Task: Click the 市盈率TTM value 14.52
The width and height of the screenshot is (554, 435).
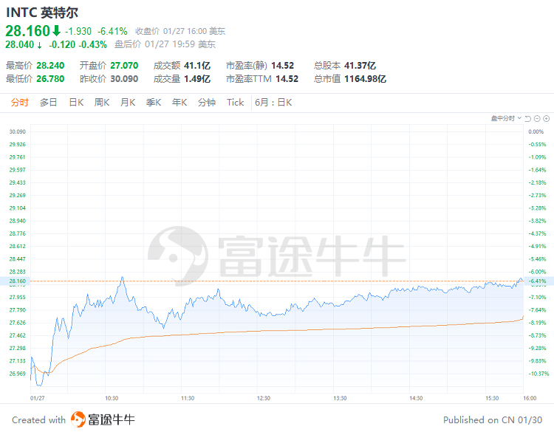Action: 287,79
